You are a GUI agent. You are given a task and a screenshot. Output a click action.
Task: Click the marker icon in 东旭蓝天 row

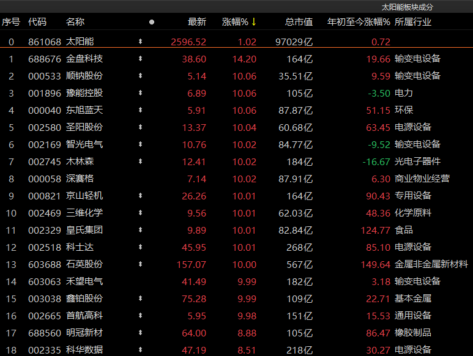[x=140, y=110]
